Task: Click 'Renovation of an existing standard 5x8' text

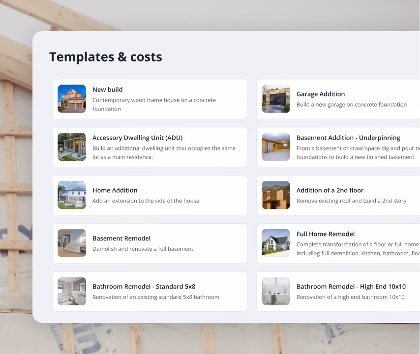Action: click(155, 297)
